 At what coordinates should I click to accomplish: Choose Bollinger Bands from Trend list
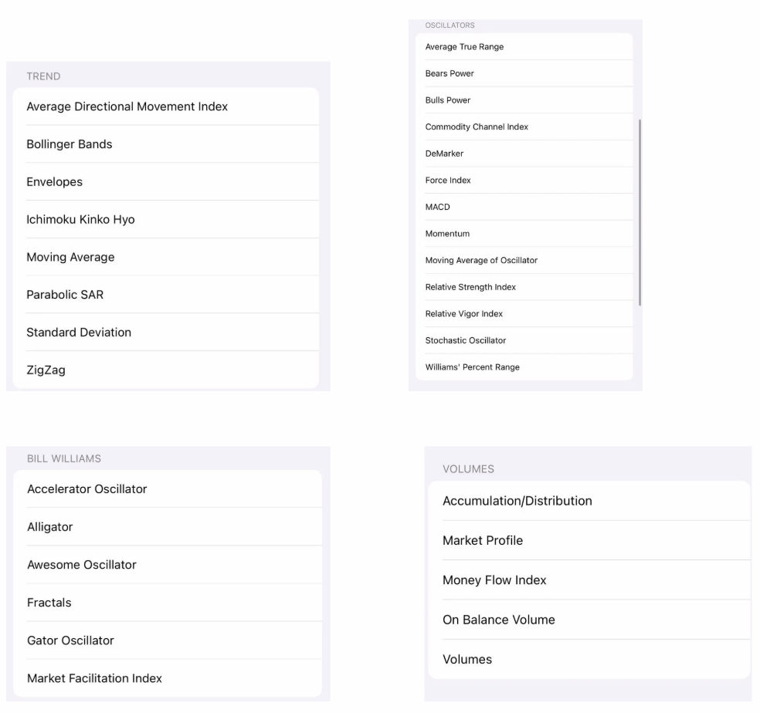coord(70,144)
